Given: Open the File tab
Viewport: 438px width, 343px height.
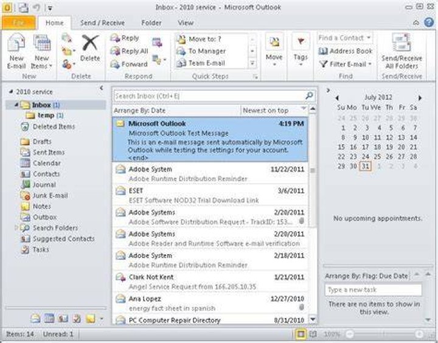Looking at the screenshot, I should point(19,23).
